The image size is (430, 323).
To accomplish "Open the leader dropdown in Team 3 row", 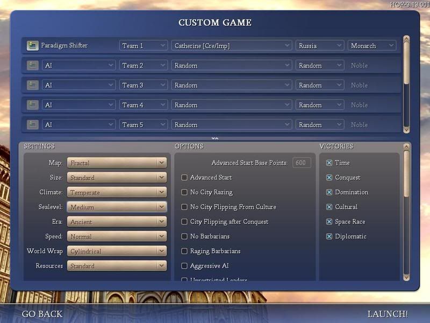I will tap(232, 85).
